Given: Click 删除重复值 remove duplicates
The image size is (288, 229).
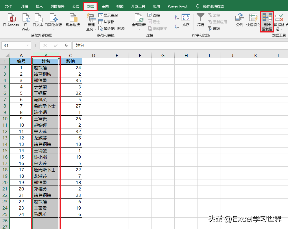Looking at the screenshot, I should [267, 22].
